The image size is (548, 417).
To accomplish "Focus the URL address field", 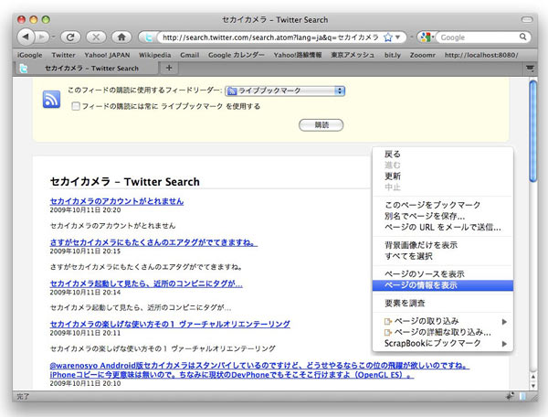I will coord(270,37).
